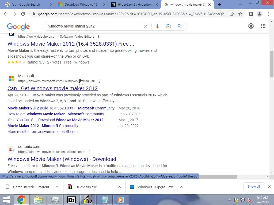Viewport: 274px width, 205px height.
Task: Open Yes - You Can Still Download link
Action: pos(55,120)
